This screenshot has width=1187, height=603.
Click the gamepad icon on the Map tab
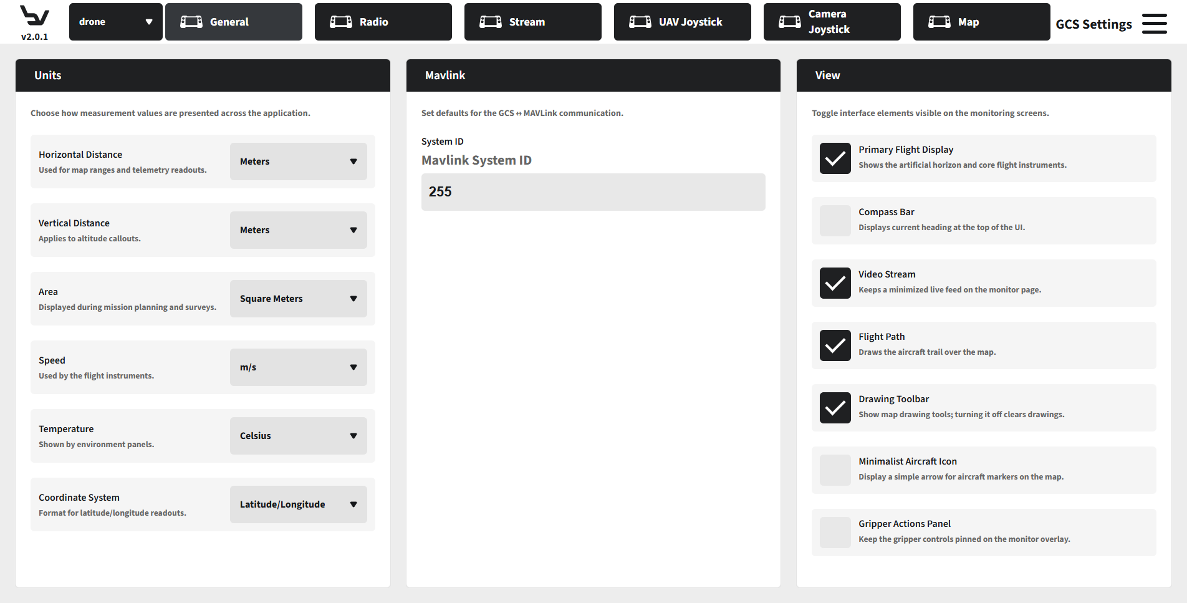click(939, 21)
